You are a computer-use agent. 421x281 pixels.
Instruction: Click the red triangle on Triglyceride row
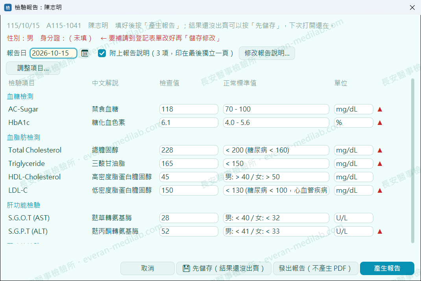click(380, 164)
